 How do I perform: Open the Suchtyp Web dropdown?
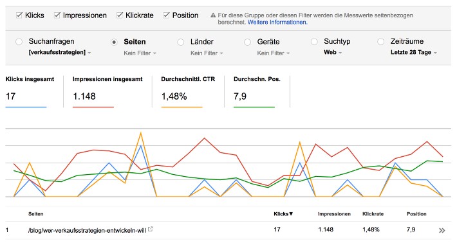click(x=333, y=52)
